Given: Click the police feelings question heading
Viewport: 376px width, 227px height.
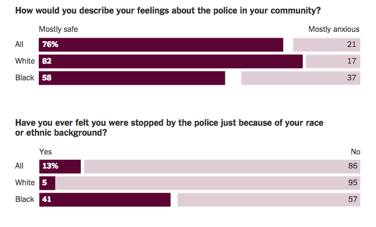Looking at the screenshot, I should pyautogui.click(x=168, y=9).
